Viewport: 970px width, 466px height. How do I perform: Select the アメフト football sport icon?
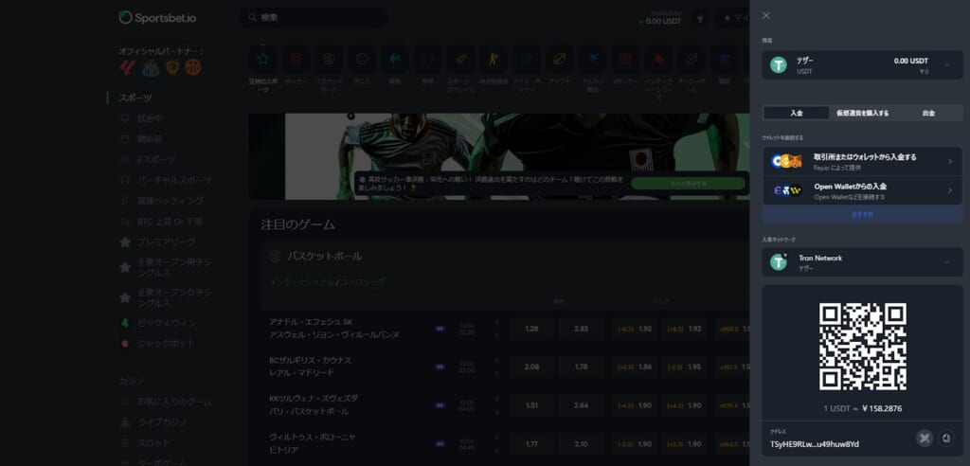coord(559,60)
